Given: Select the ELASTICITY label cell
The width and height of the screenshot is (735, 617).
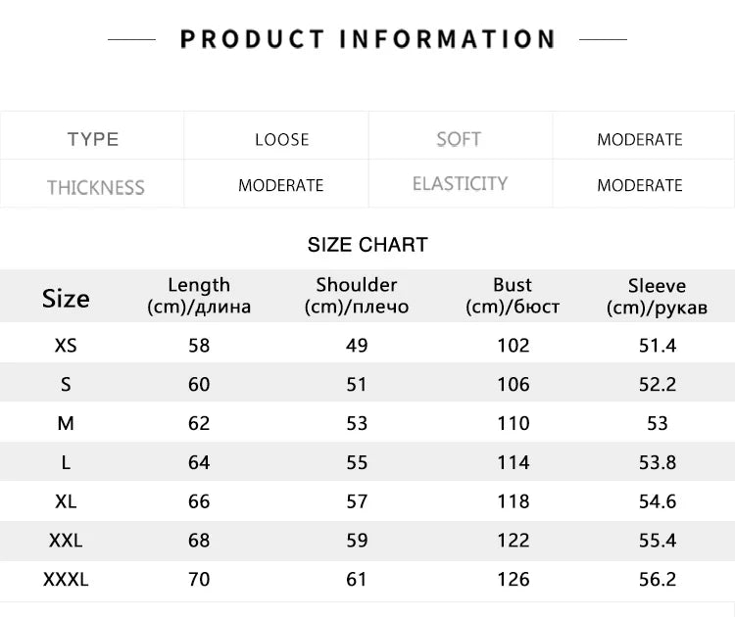Looking at the screenshot, I should coord(460,184).
